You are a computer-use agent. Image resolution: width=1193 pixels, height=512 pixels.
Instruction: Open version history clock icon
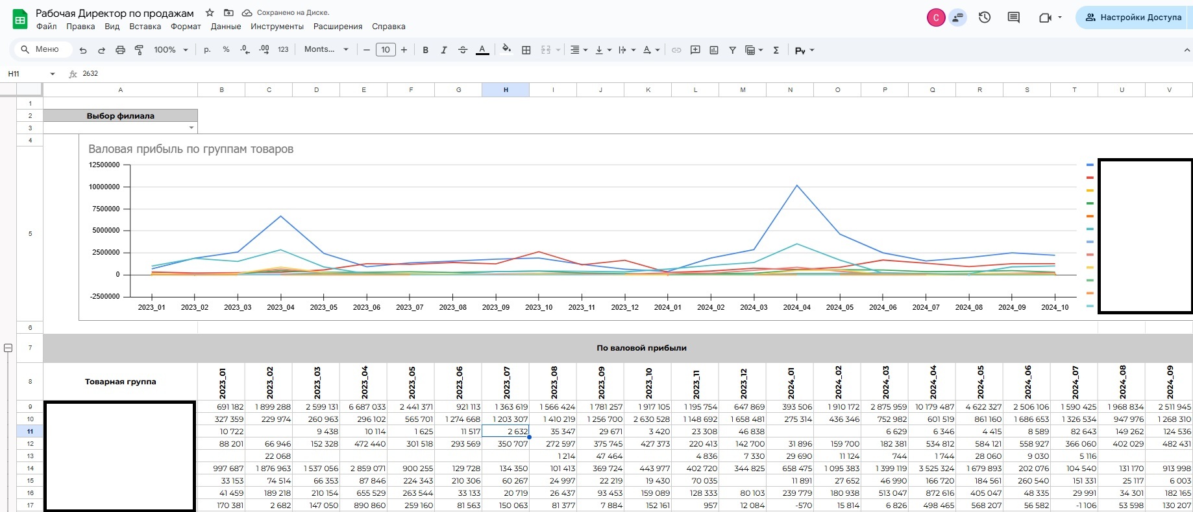point(985,17)
